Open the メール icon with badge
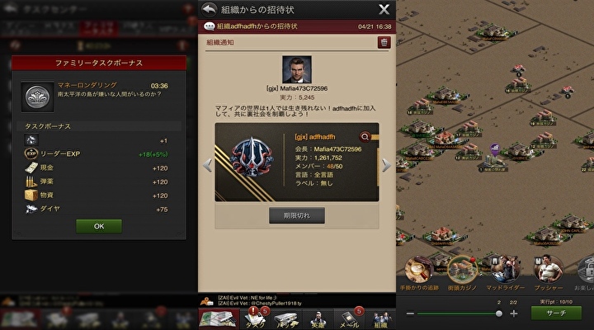 350,318
